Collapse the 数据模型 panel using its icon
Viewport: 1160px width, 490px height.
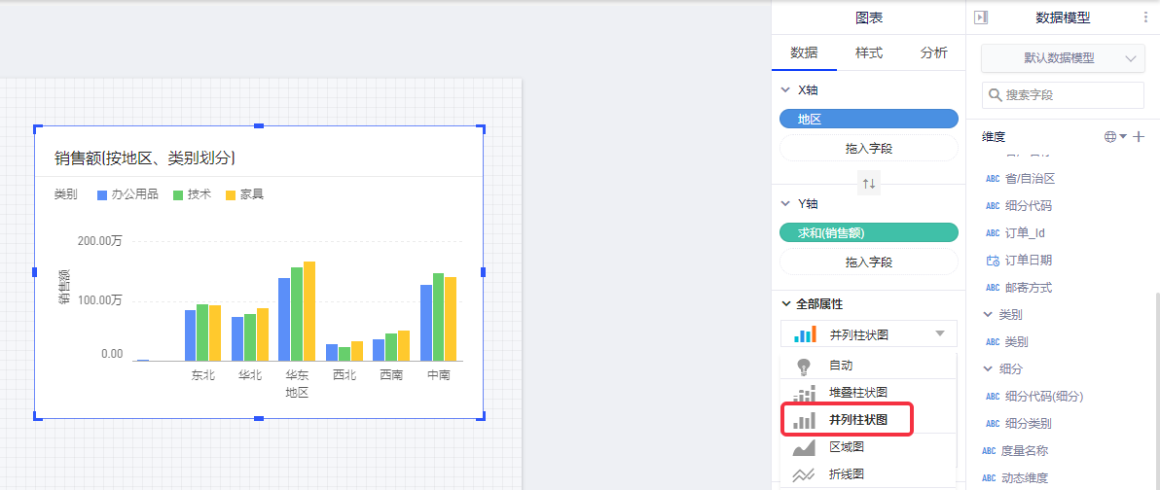click(x=981, y=17)
